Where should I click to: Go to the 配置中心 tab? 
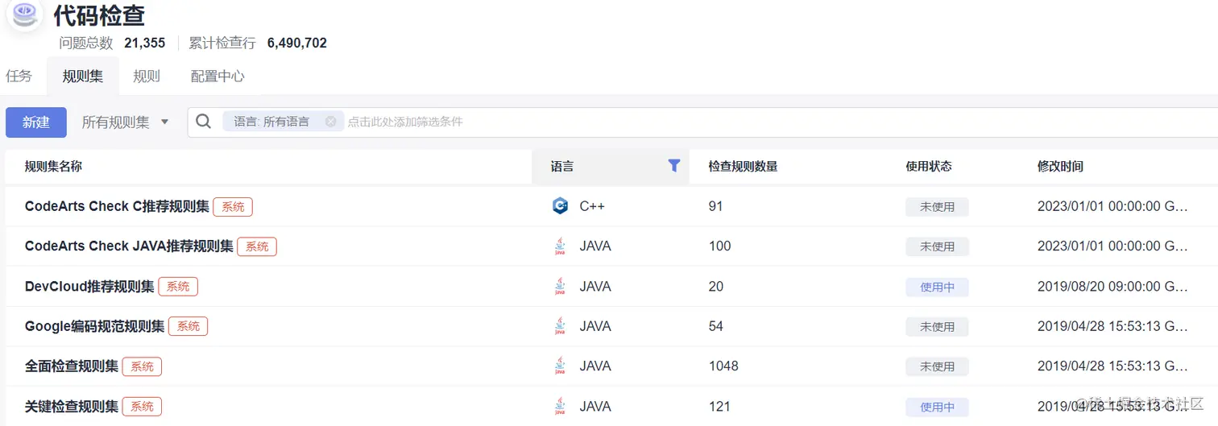tap(217, 77)
